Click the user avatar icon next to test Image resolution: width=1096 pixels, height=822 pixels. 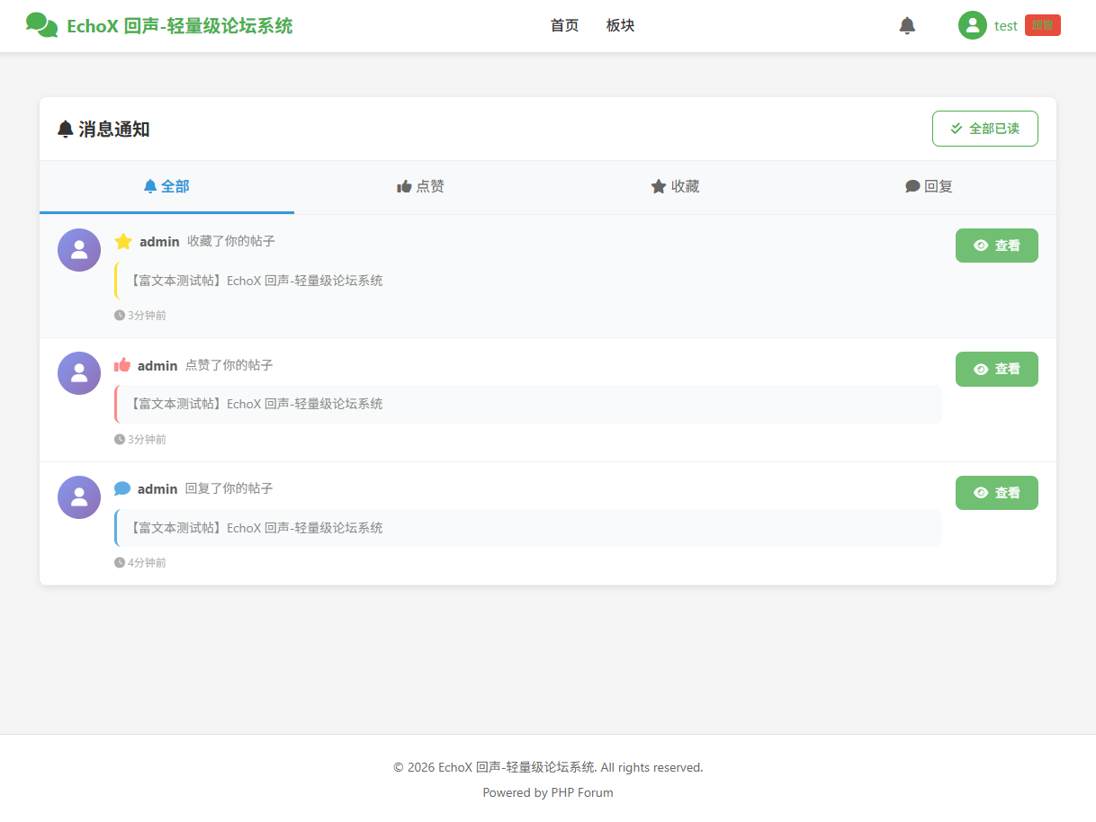pos(973,25)
